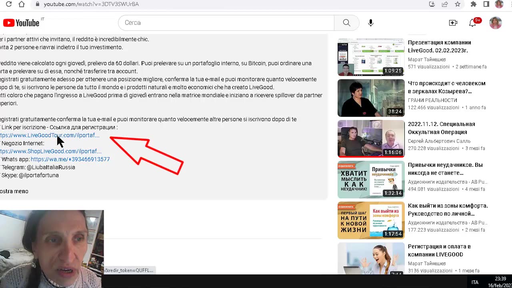Image resolution: width=512 pixels, height=288 pixels.
Task: Click the magnifier search button
Action: click(x=346, y=23)
